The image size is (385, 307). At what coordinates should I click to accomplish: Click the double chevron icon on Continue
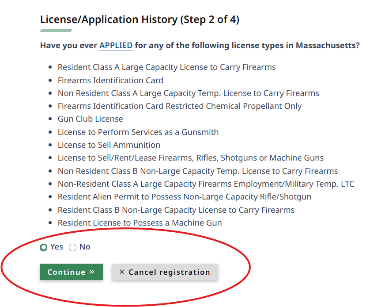pos(92,272)
